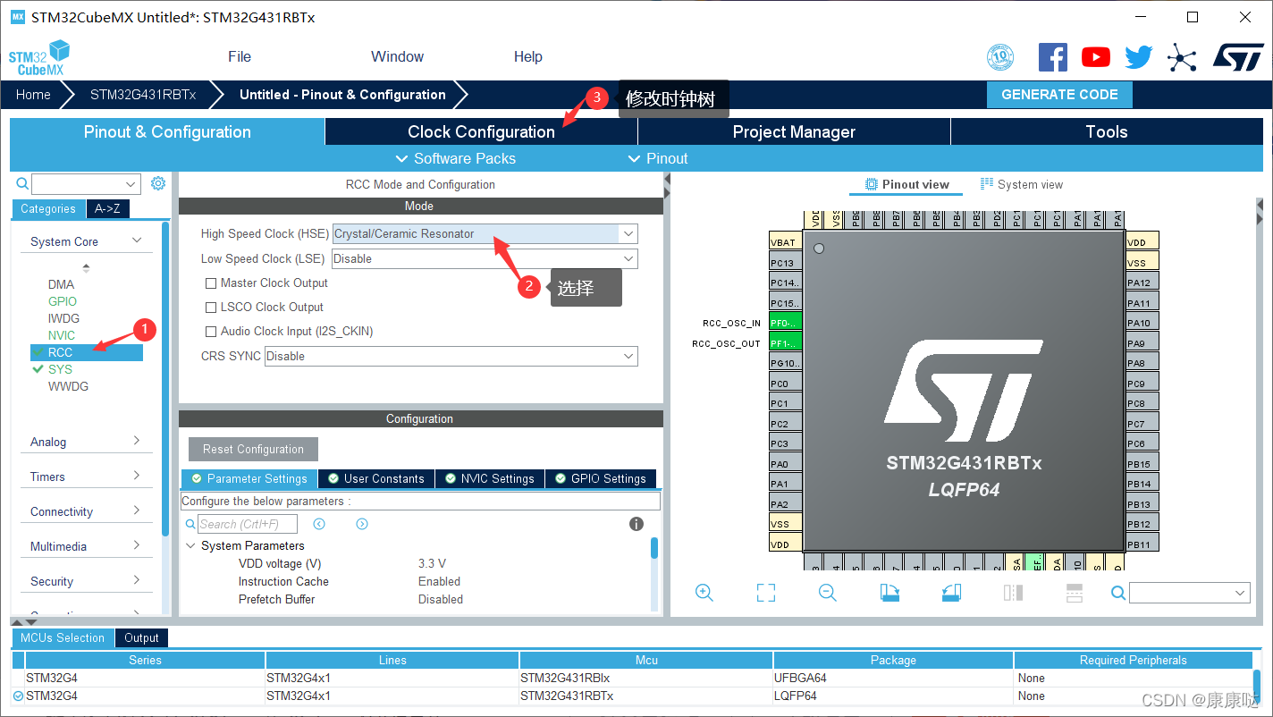Screen dimensions: 1273x717
Task: Click the ST logo
Action: pos(1238,57)
